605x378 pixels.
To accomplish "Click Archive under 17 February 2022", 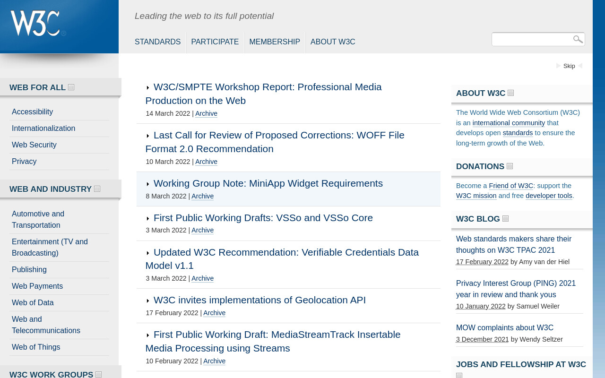I will (214, 313).
